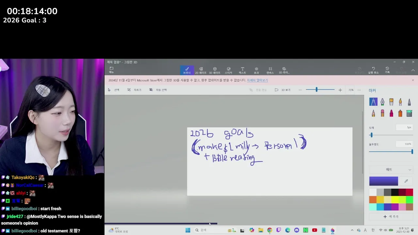
Task: Open File Explorer from the taskbar
Action: (261, 230)
